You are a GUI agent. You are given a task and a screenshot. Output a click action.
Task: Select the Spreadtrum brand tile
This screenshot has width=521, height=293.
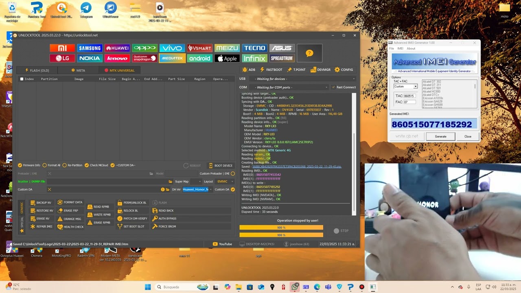click(282, 58)
